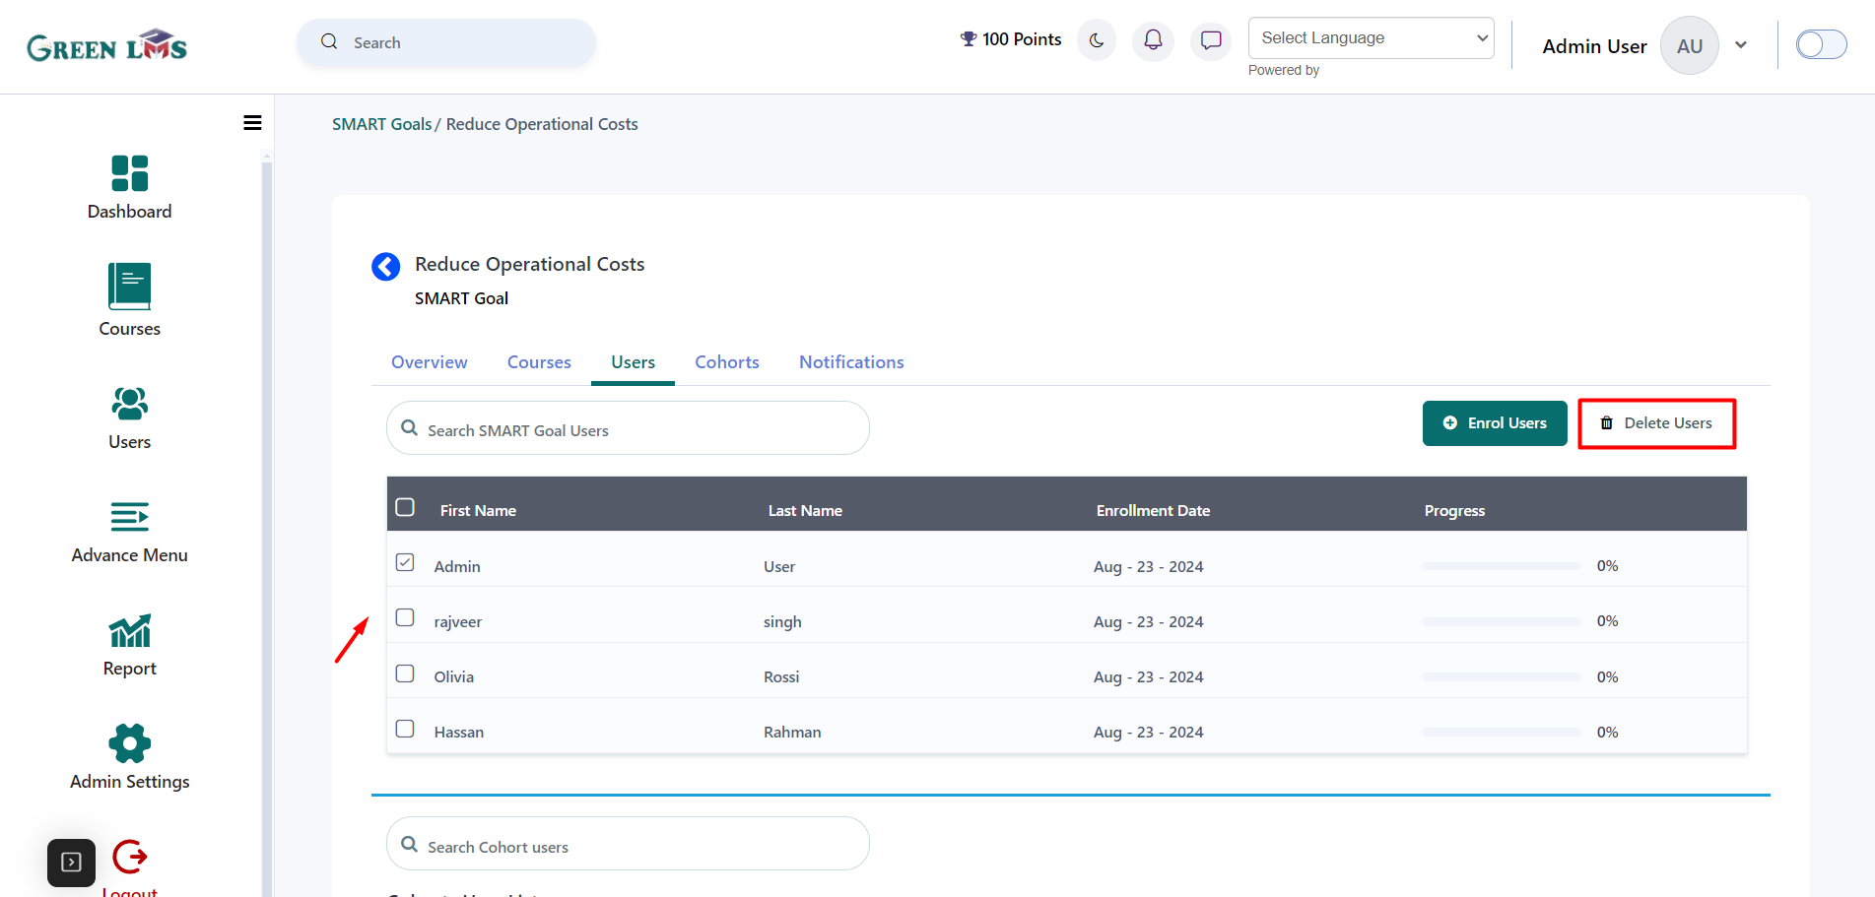Screen dimensions: 1875x897
Task: Toggle dark mode moon icon
Action: click(1097, 40)
